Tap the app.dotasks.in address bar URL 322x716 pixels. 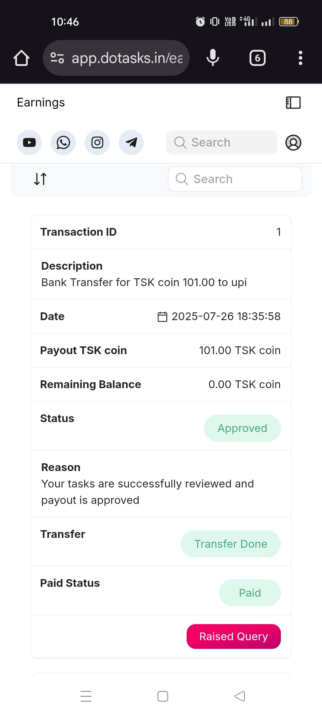pos(127,58)
